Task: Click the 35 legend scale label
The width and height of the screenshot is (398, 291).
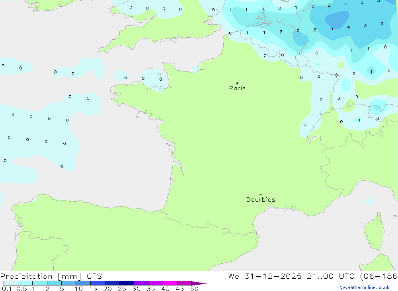Action: (x=151, y=289)
